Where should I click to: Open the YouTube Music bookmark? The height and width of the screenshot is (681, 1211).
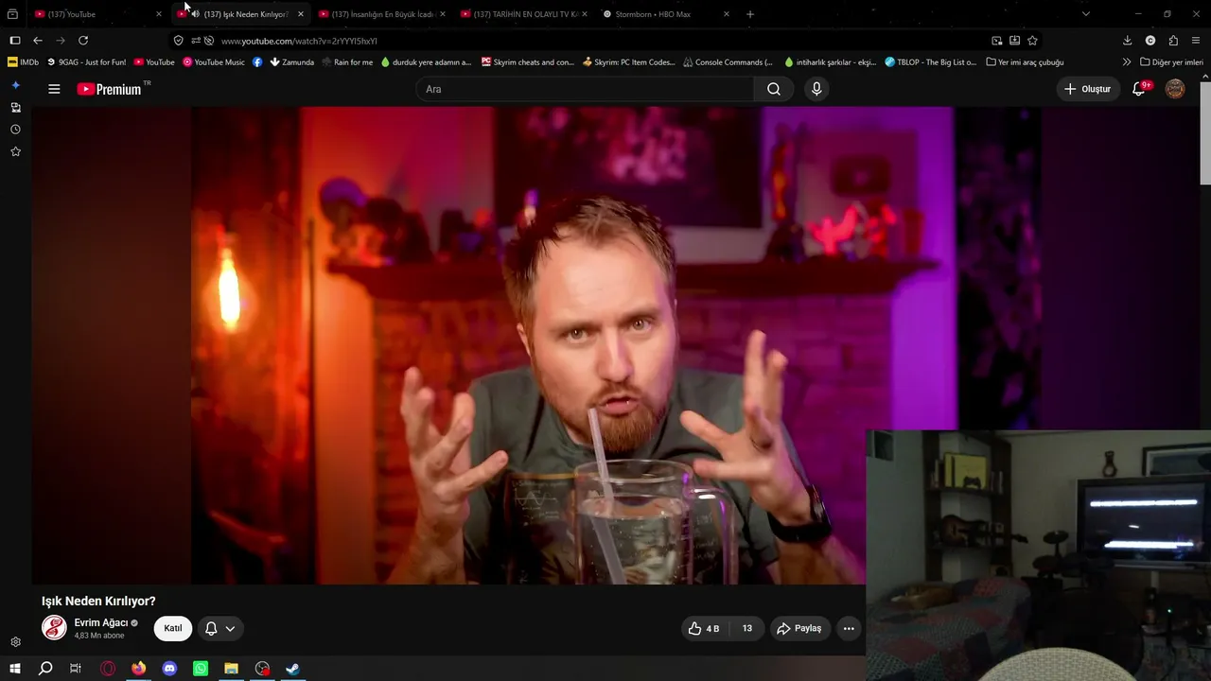coord(213,62)
